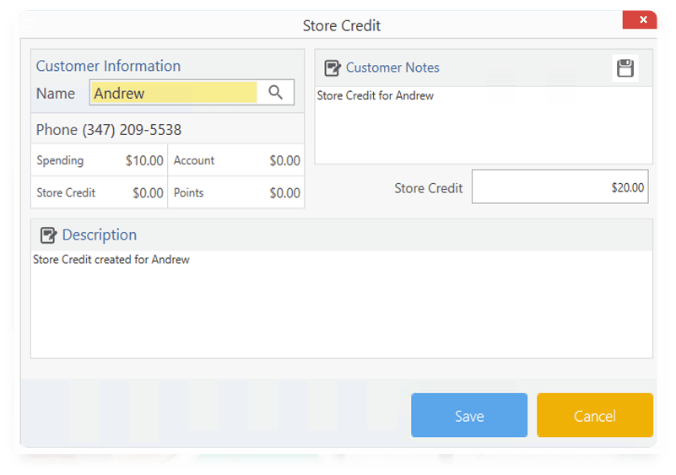
Task: Click the Customer Information heading
Action: 108,66
